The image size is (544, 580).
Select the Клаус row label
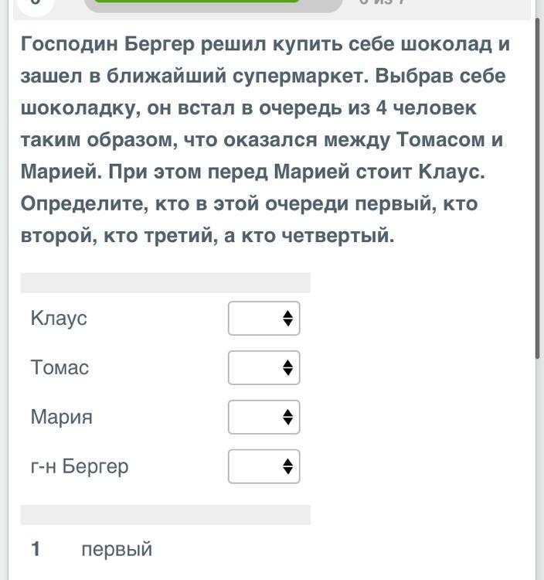[59, 318]
